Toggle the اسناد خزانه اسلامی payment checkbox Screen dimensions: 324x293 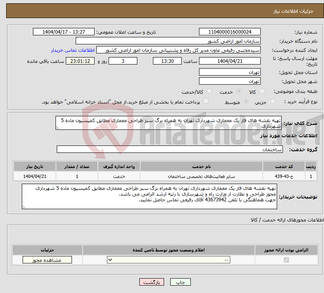click(206, 101)
